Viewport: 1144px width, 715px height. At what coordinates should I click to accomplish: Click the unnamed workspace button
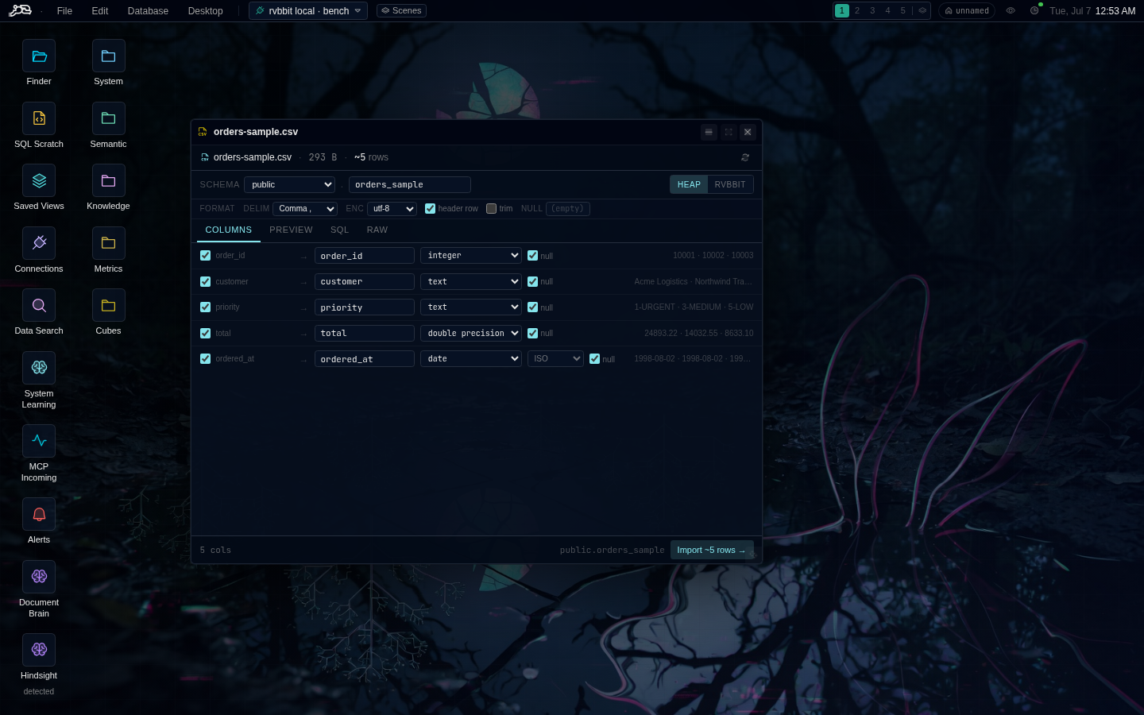pyautogui.click(x=967, y=10)
